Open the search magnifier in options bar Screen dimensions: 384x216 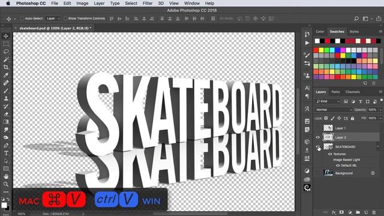coord(356,19)
